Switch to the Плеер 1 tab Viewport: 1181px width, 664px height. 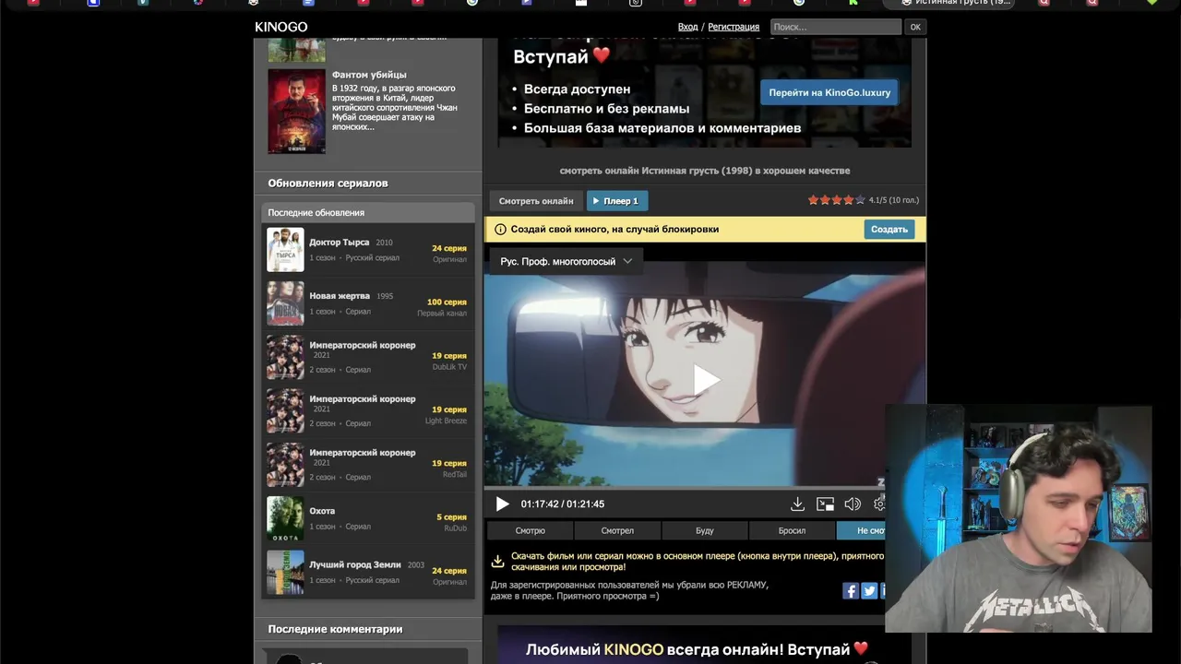[x=617, y=201]
